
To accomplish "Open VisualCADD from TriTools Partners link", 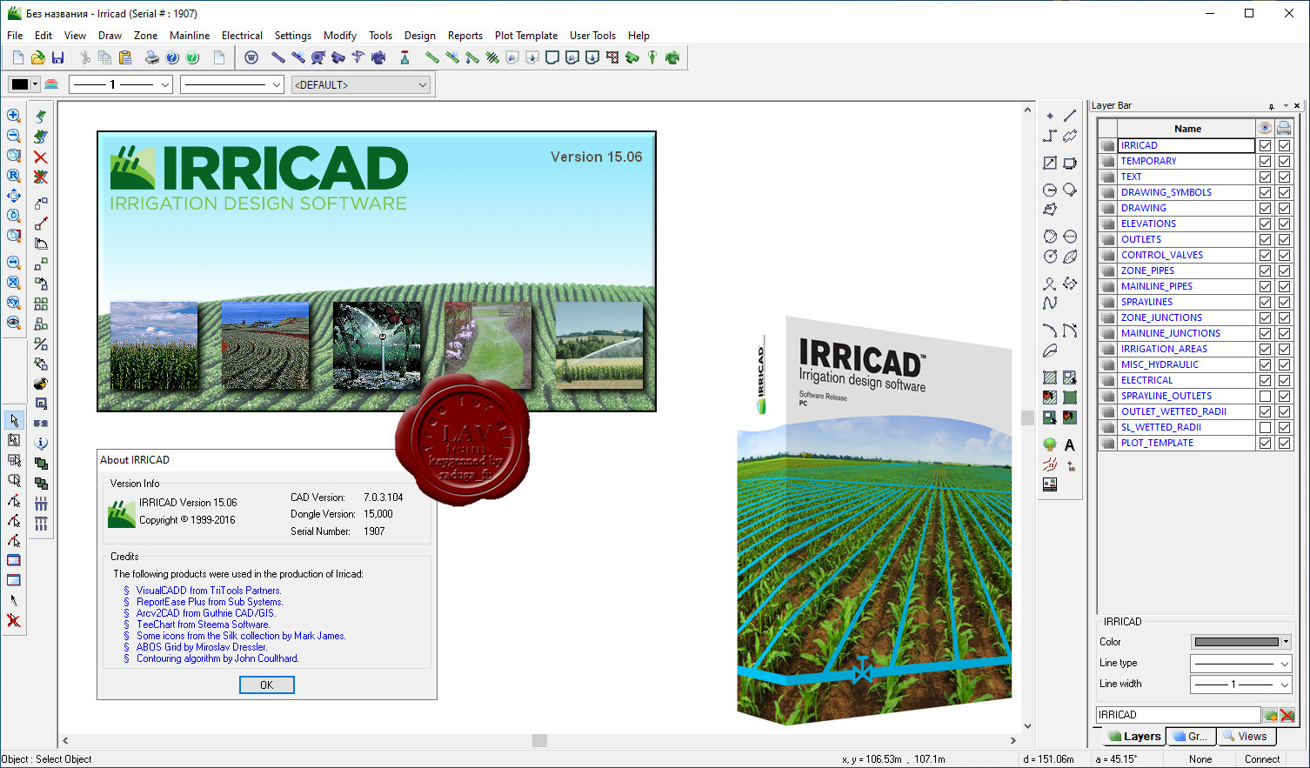I will [209, 591].
